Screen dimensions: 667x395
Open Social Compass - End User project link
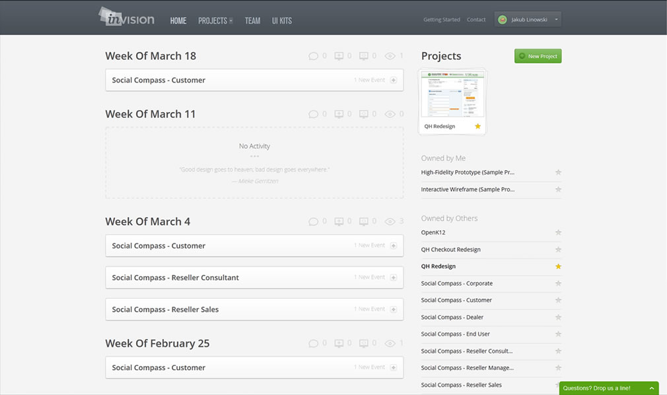pyautogui.click(x=455, y=334)
